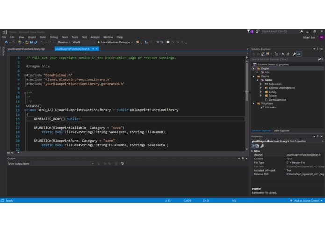Click the Quick Launch magnifier icon

point(302,31)
